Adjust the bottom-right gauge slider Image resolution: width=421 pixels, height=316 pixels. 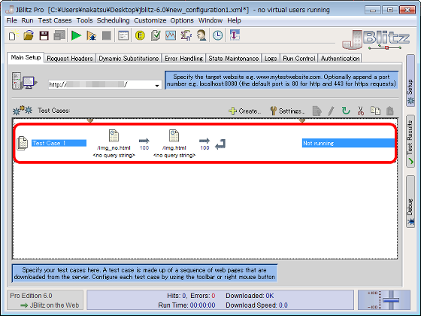point(391,300)
